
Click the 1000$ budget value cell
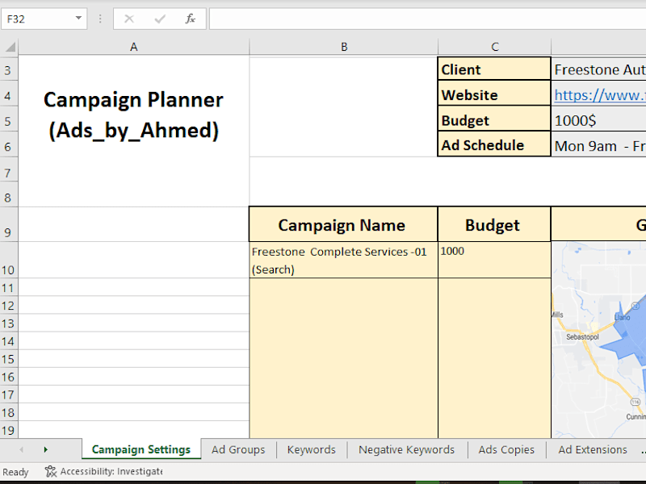click(x=598, y=119)
